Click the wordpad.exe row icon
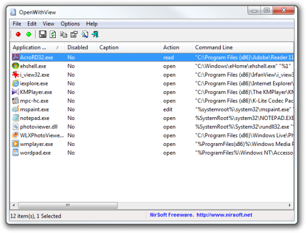 15,152
